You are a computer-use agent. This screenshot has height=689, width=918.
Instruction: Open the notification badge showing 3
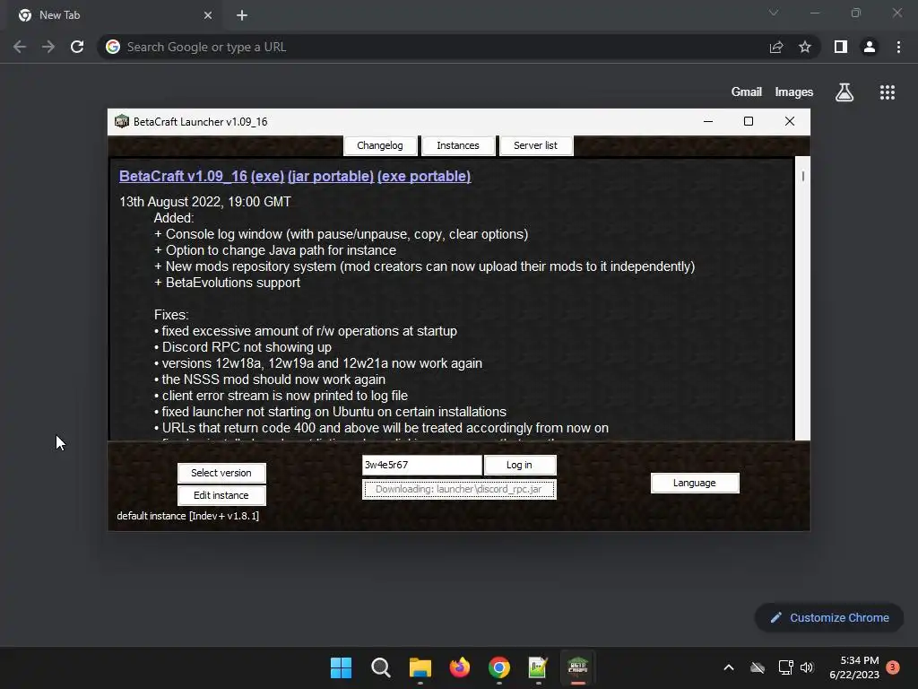coord(893,667)
